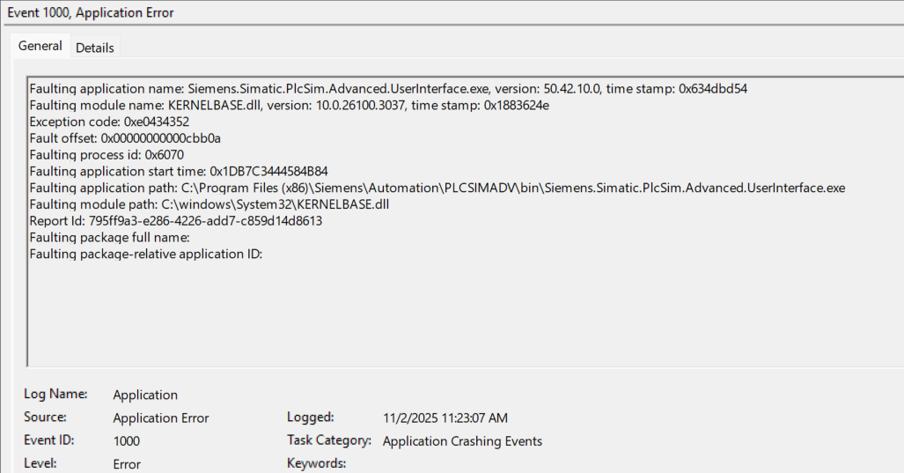Viewport: 904px width, 473px height.
Task: Click the Faulting package full name line
Action: pos(110,237)
